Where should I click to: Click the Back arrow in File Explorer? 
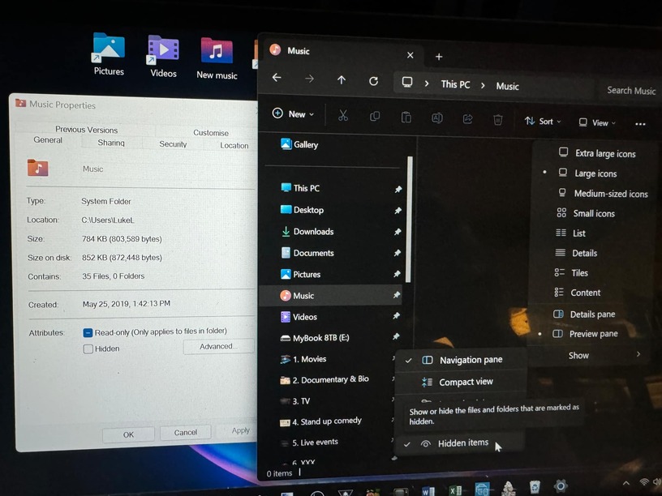click(277, 78)
